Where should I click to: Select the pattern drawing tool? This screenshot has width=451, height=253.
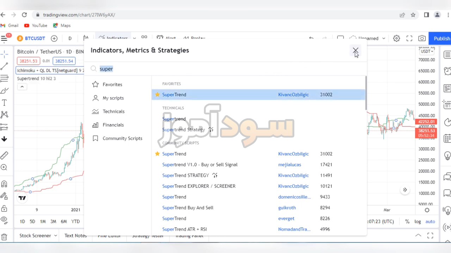click(x=4, y=115)
